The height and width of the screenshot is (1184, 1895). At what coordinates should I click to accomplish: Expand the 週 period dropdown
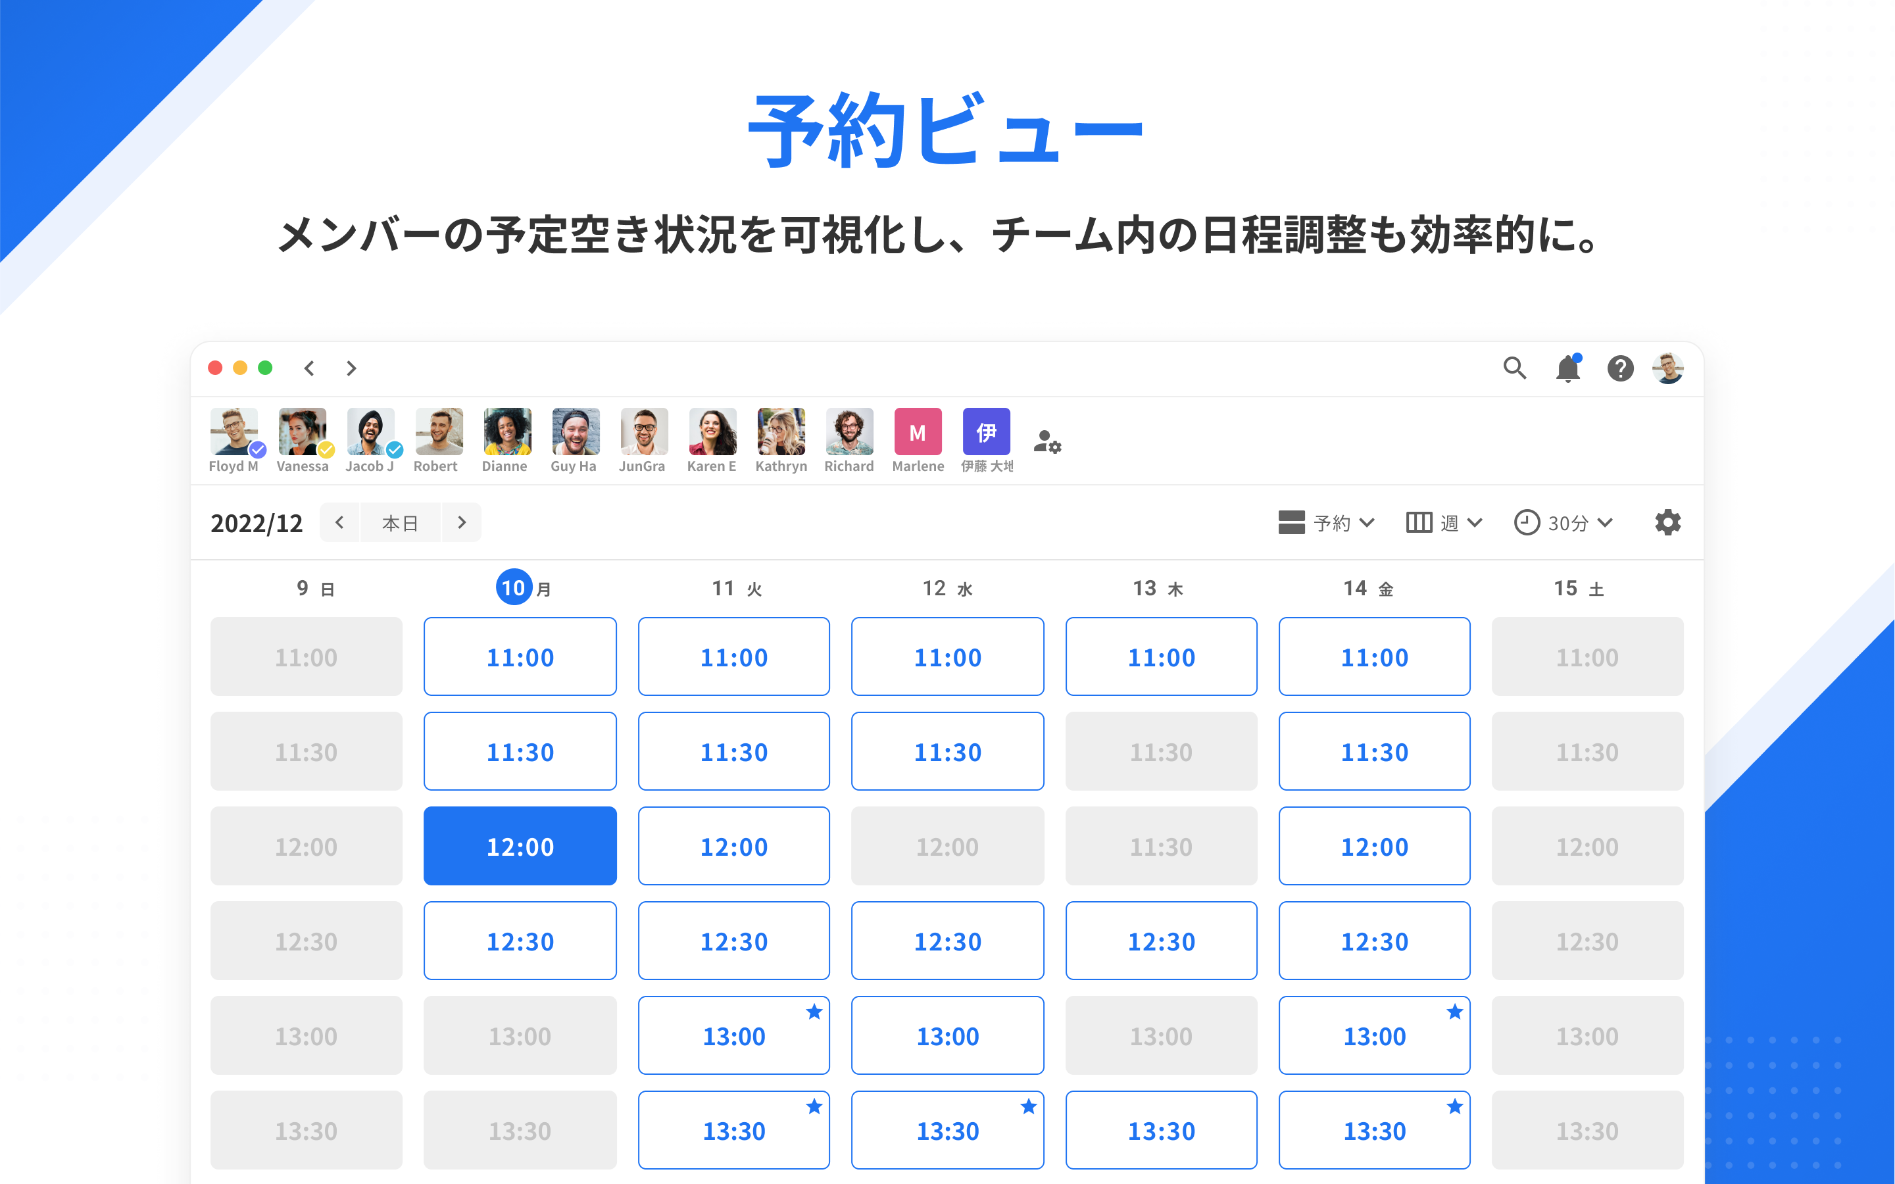1444,522
